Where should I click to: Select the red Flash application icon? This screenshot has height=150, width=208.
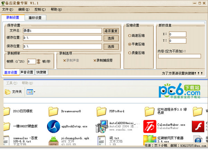[198, 126]
